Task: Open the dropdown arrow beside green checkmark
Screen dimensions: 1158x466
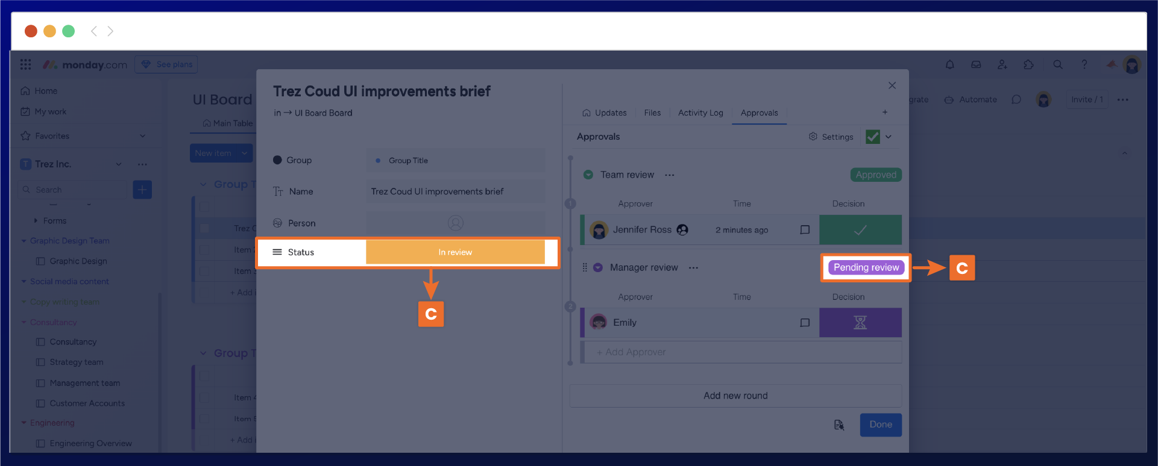Action: [889, 137]
